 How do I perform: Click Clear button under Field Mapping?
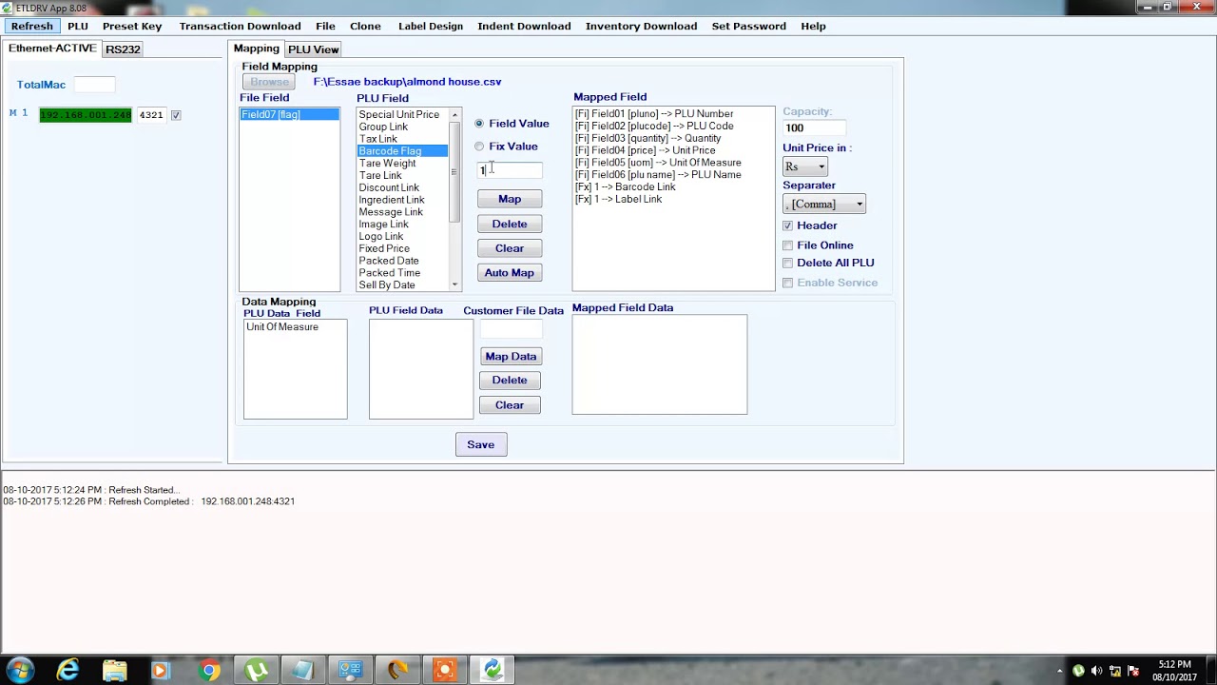pyautogui.click(x=510, y=248)
